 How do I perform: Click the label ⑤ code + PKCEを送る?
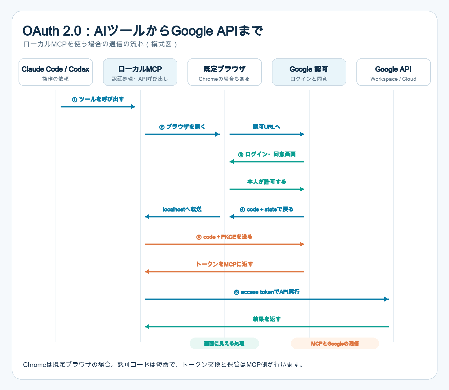pos(224,237)
